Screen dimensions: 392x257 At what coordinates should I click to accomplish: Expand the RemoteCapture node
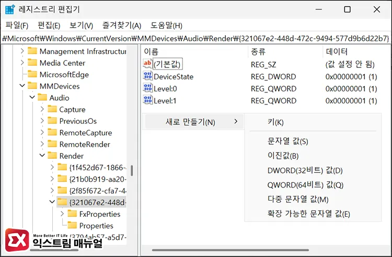point(42,133)
